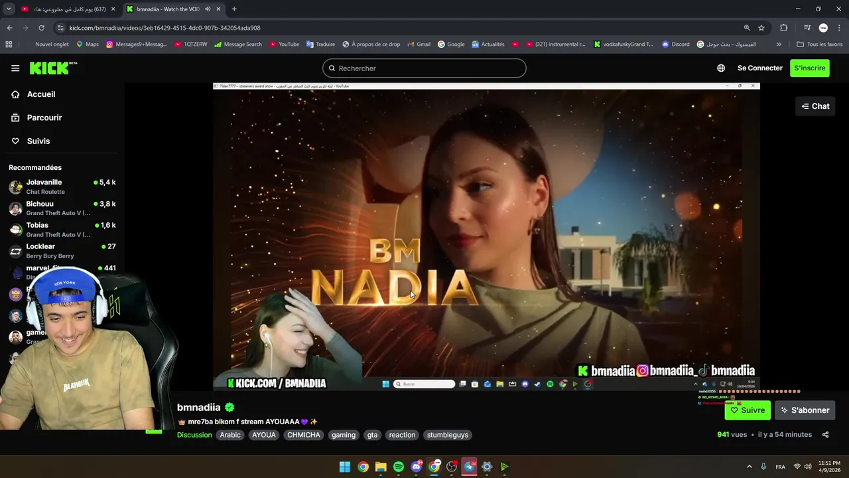The height and width of the screenshot is (478, 849).
Task: Open the Tous les favoris folder
Action: (820, 44)
